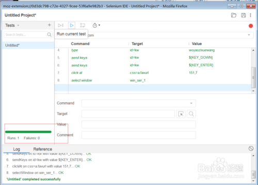This screenshot has height=185, width=258.
Task: Select row 6 send keys KEY_ENTER command
Action: tap(153, 65)
